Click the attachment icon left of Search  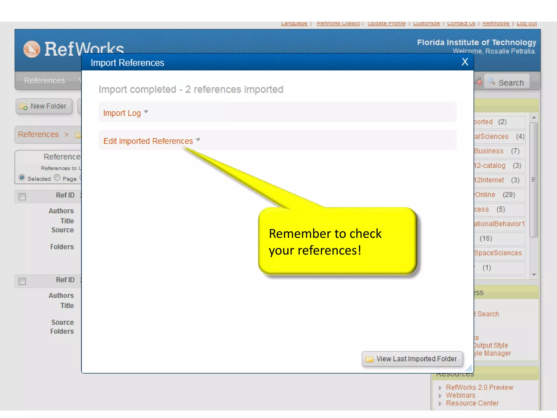click(478, 81)
